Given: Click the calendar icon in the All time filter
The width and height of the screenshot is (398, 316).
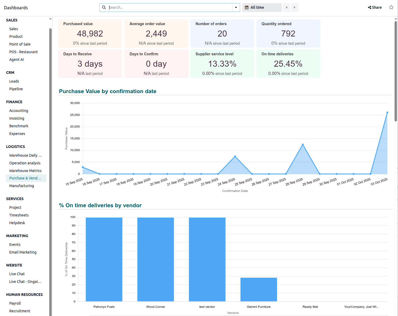Looking at the screenshot, I should point(247,7).
